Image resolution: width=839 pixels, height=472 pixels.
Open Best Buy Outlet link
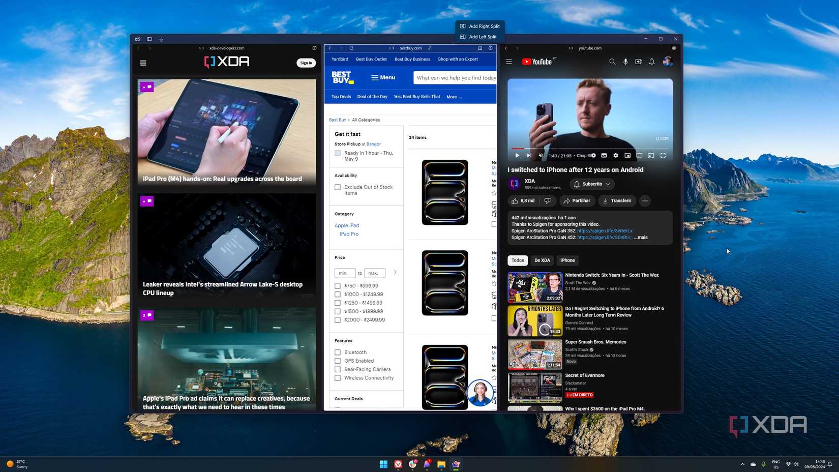pos(371,60)
